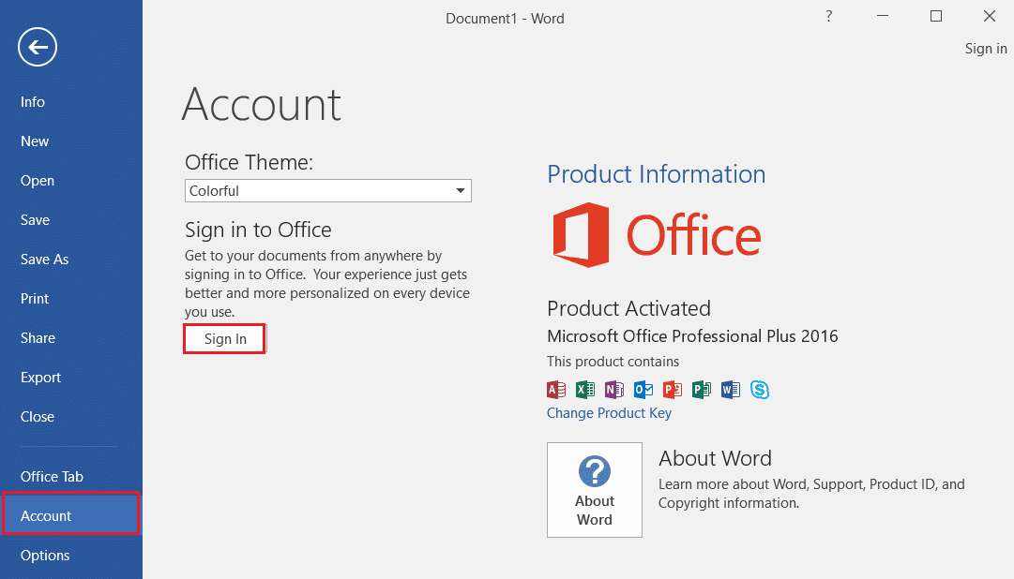
Task: Close the Word window
Action: [990, 16]
